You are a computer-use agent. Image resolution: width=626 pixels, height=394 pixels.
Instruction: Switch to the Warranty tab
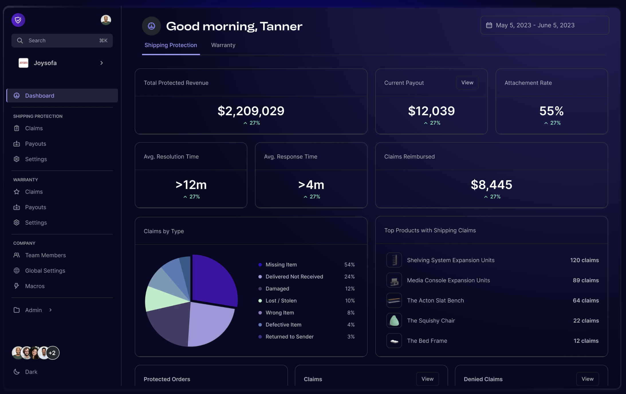(223, 45)
